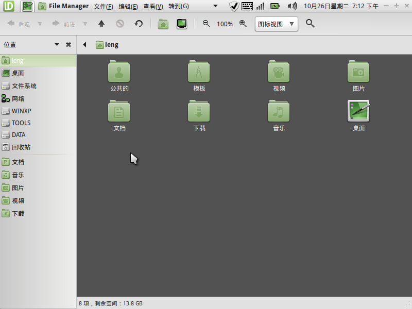Screen dimensions: 412x309
Task: Open the 公共的 folder icon
Action: pyautogui.click(x=119, y=71)
